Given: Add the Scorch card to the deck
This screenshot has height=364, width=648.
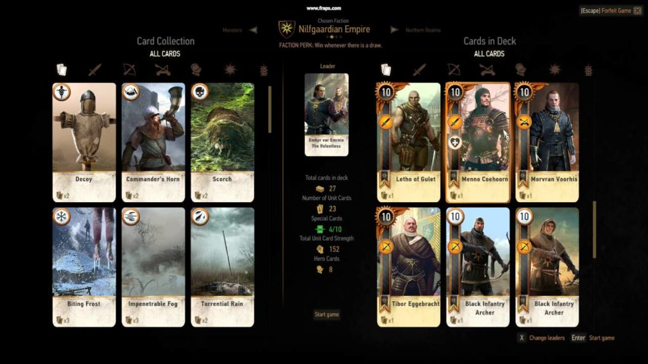Looking at the screenshot, I should pos(222,142).
